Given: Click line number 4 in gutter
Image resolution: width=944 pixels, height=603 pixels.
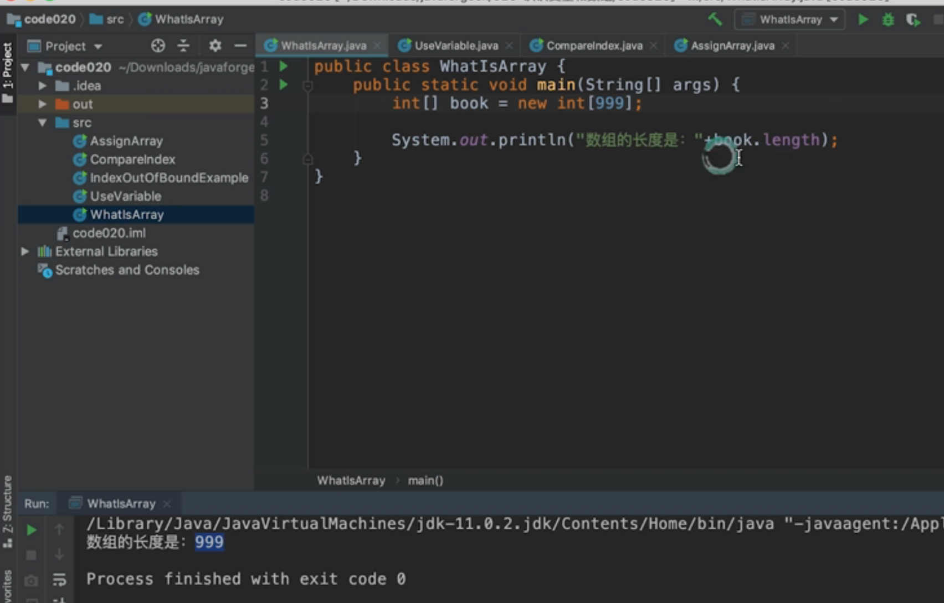Looking at the screenshot, I should tap(264, 122).
